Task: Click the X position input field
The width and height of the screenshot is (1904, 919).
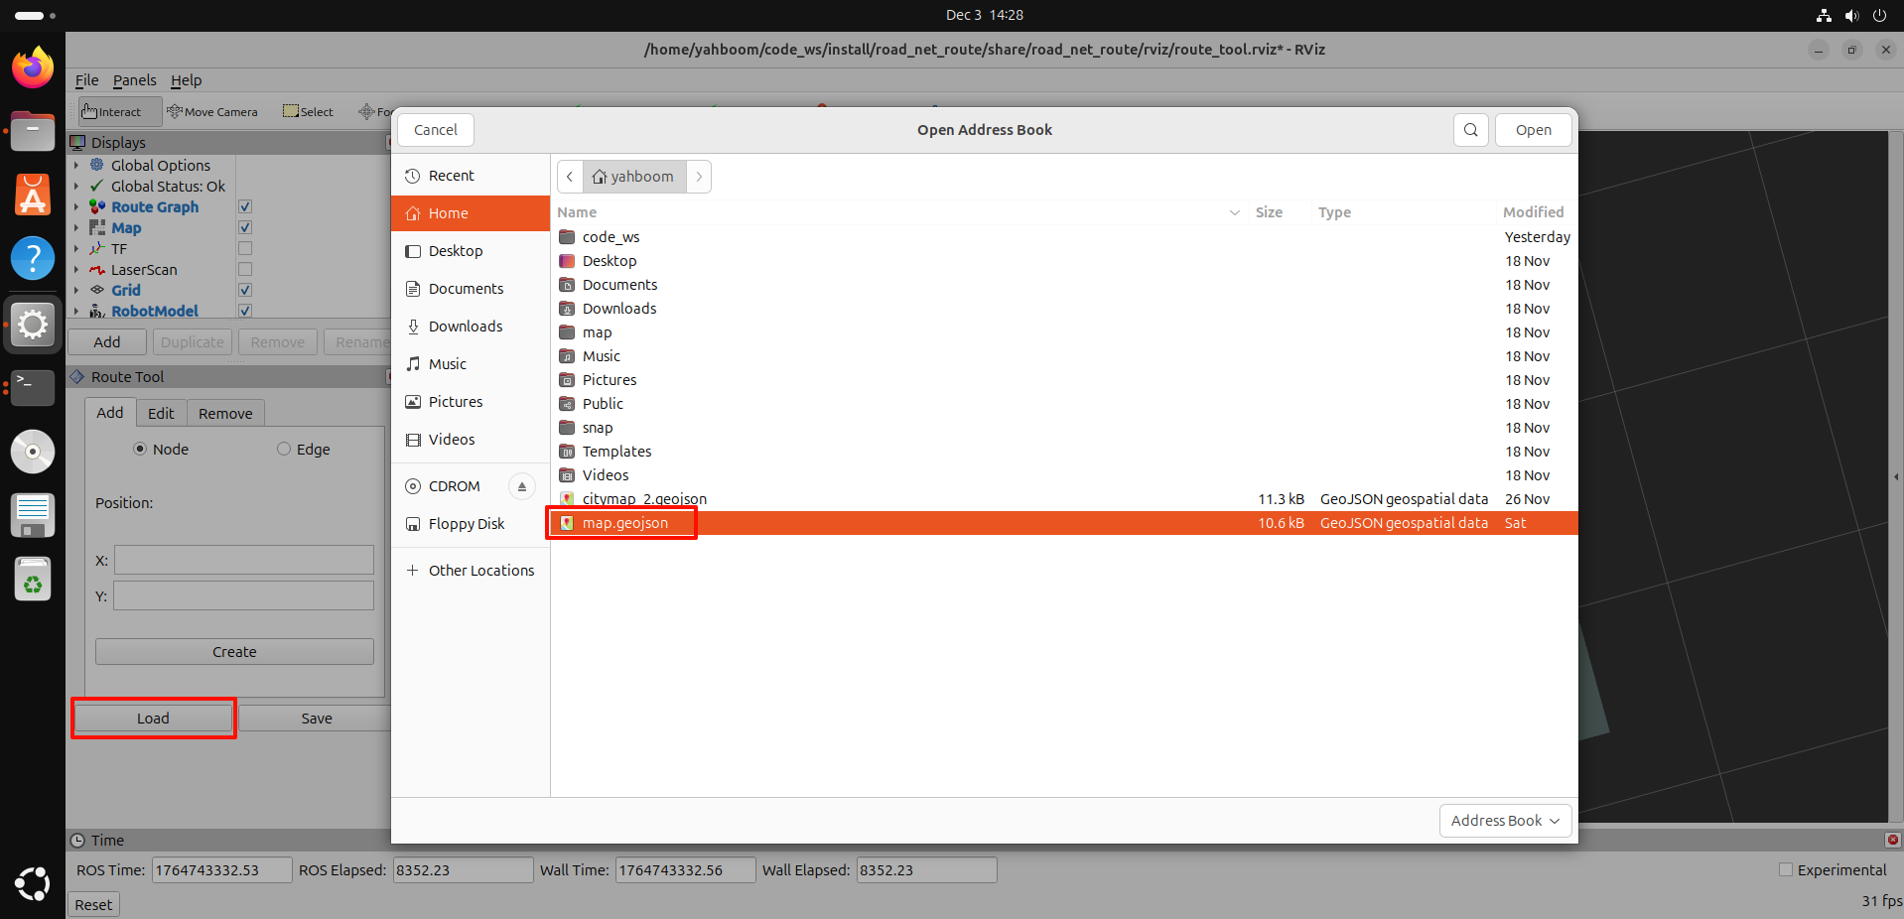Action: coord(244,560)
